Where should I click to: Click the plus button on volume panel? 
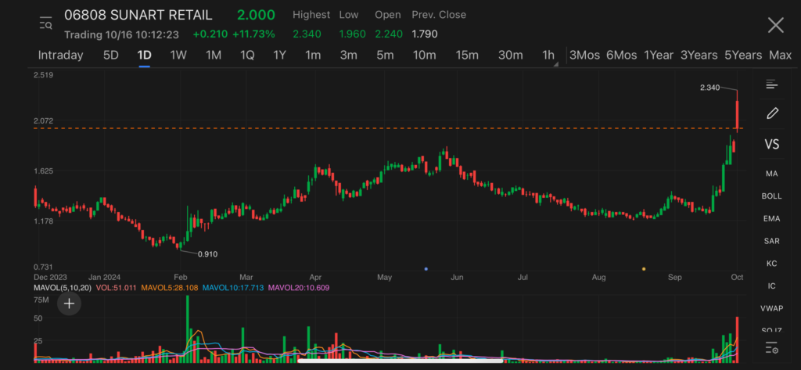click(69, 304)
